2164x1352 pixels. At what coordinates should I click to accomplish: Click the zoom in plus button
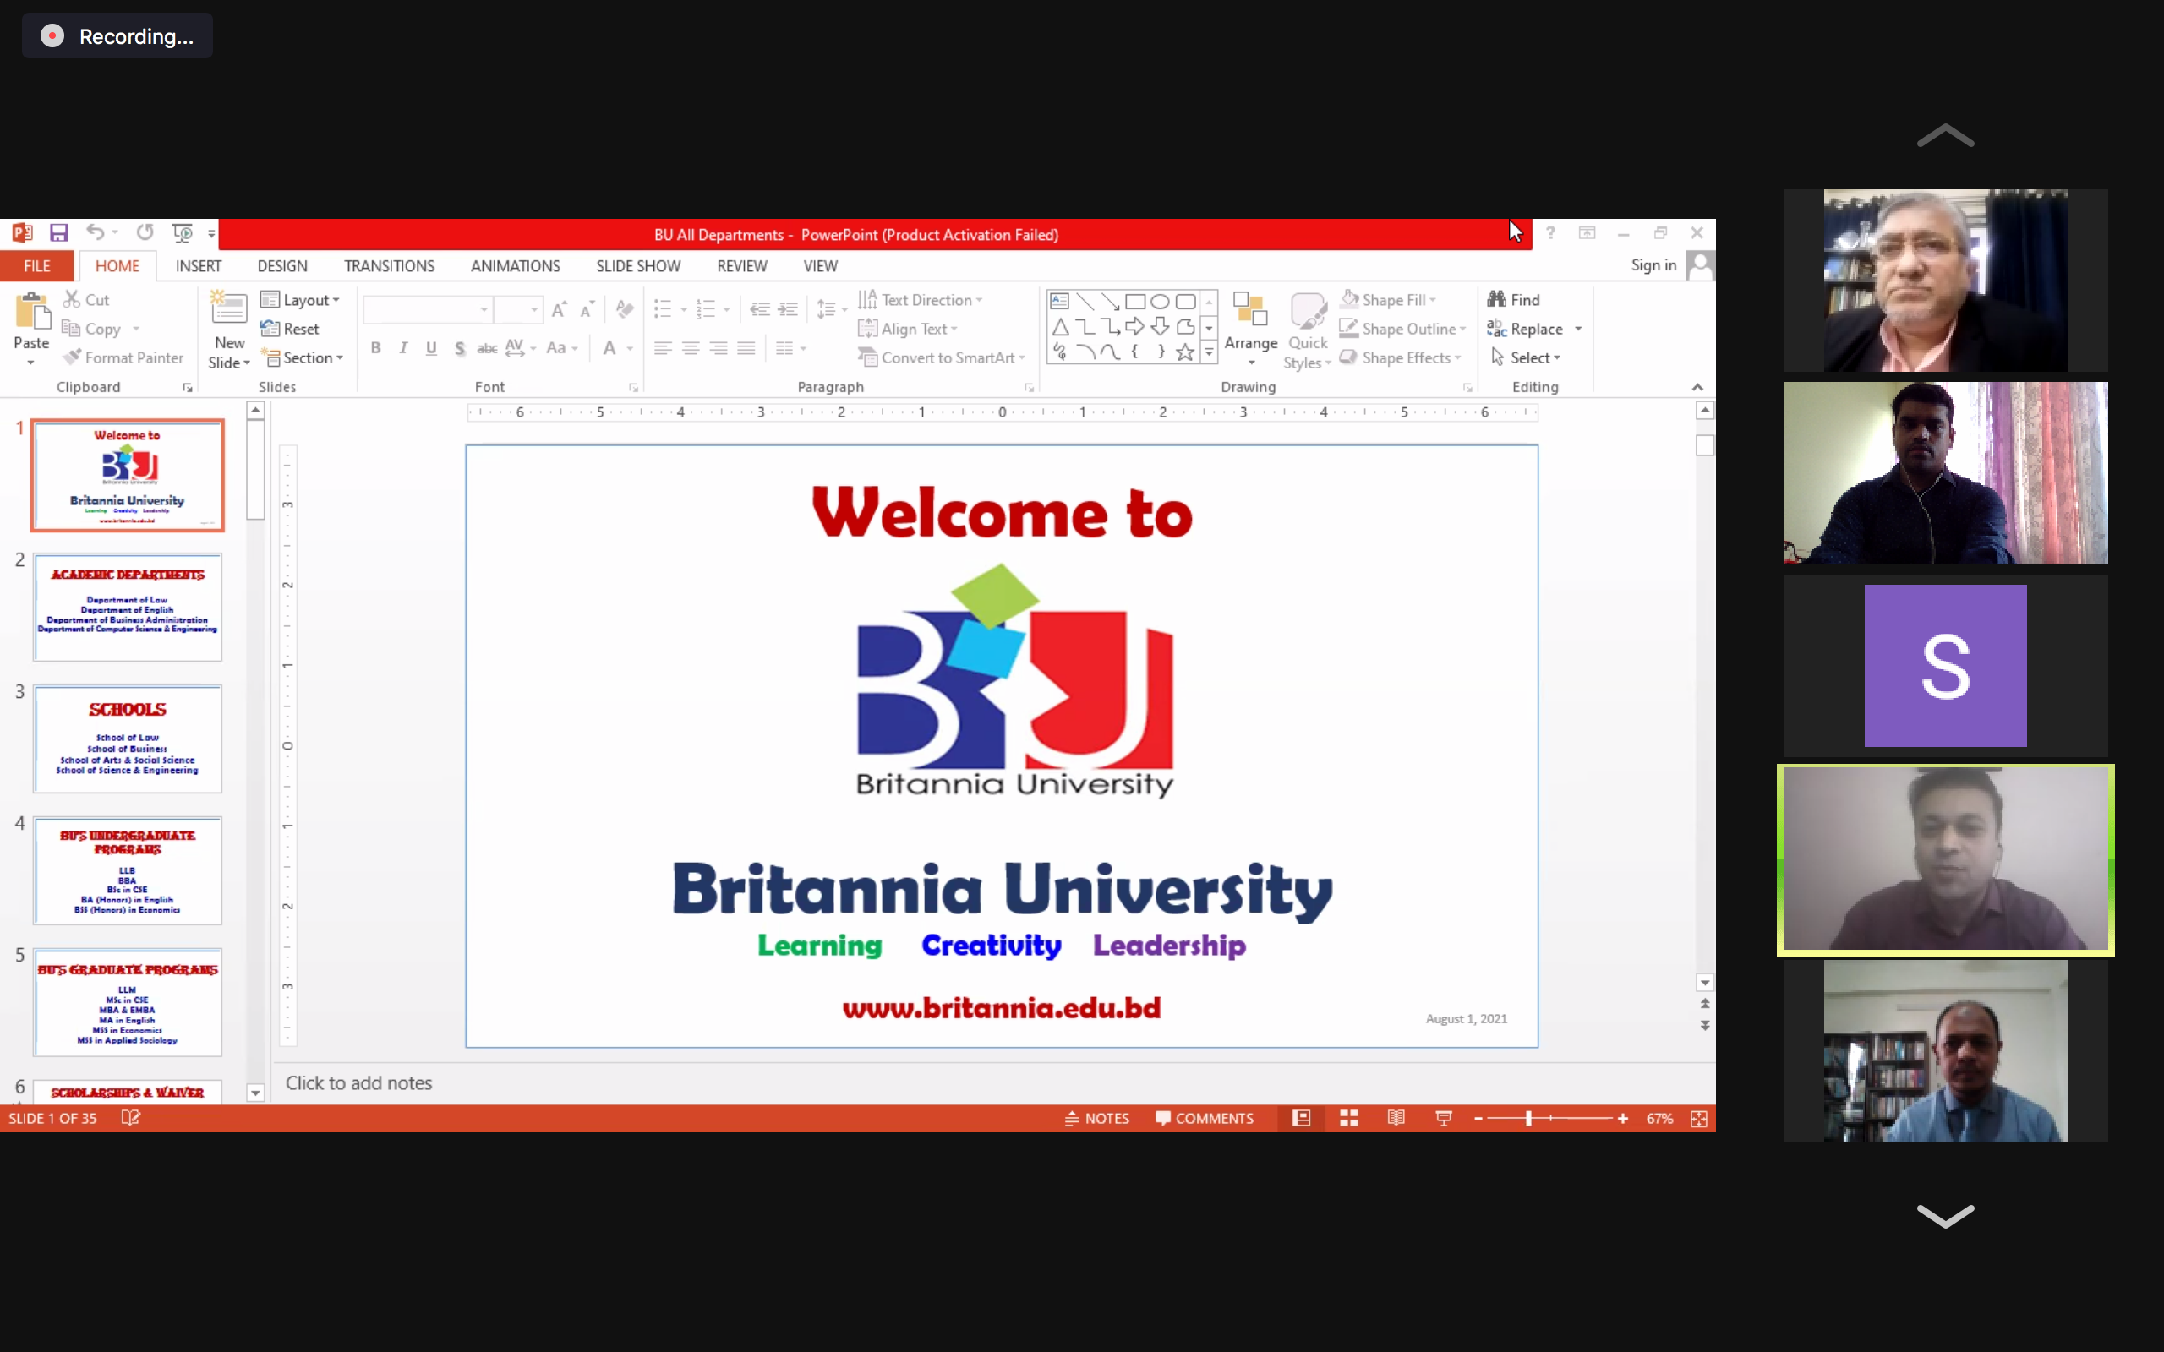pyautogui.click(x=1622, y=1119)
